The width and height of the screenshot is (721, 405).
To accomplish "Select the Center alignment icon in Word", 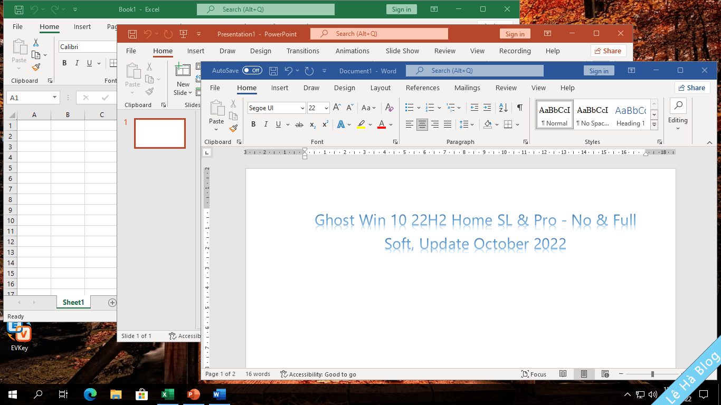I will point(422,124).
